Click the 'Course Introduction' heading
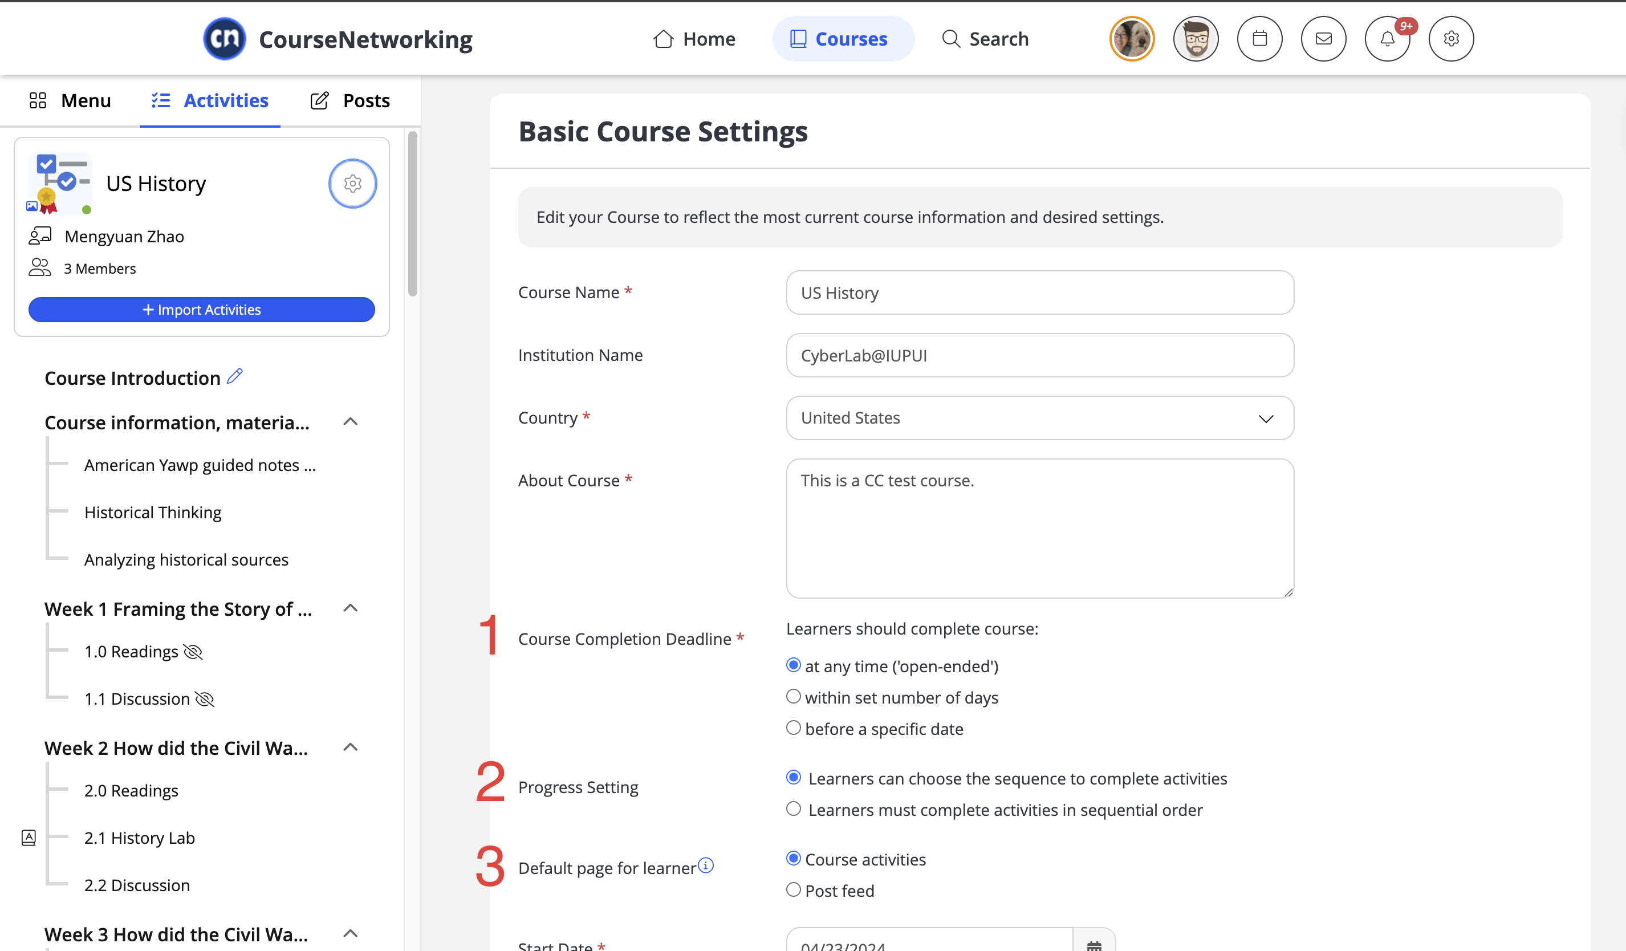 pyautogui.click(x=132, y=378)
